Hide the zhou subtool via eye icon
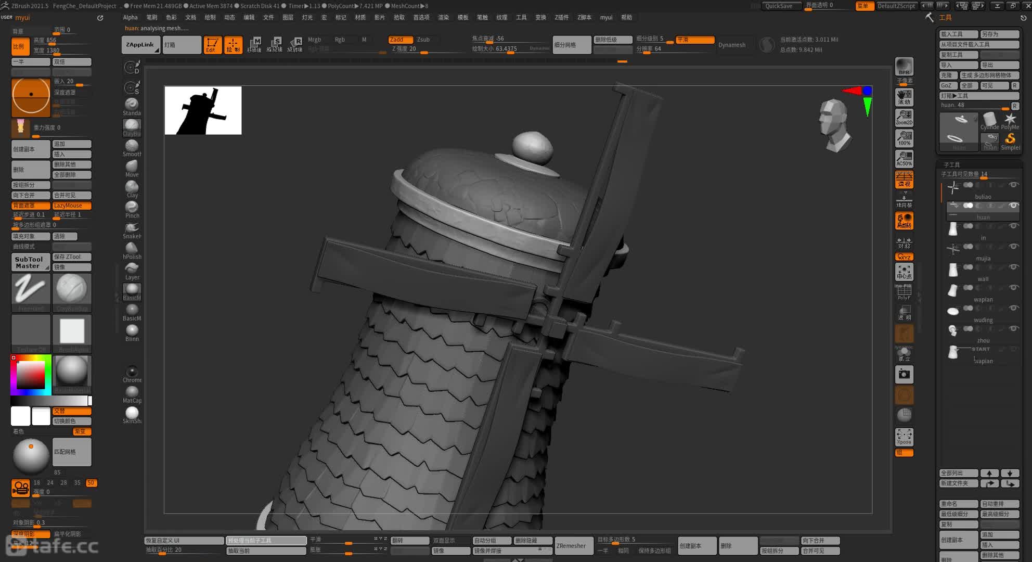The height and width of the screenshot is (562, 1032). coord(1013,328)
